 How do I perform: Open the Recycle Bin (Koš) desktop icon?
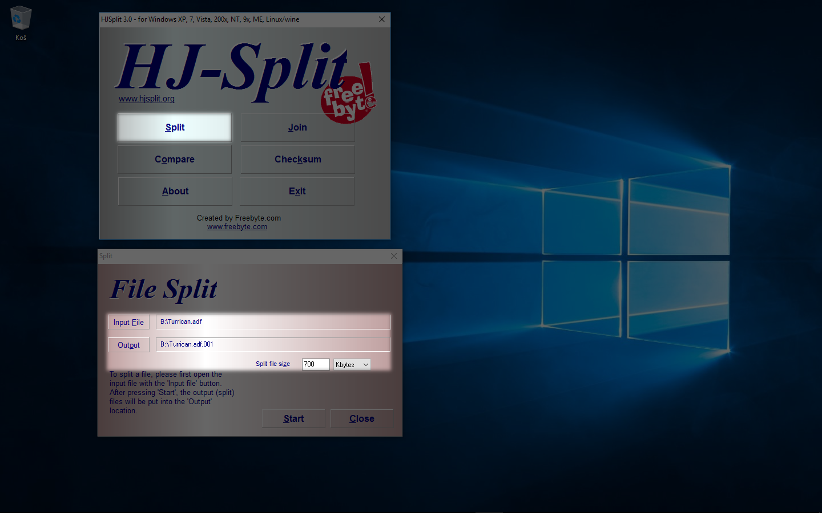point(21,23)
